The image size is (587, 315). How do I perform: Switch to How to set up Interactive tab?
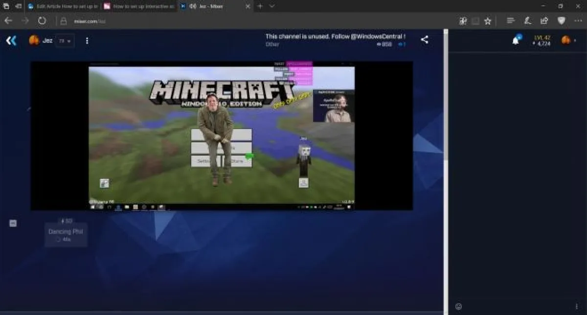pyautogui.click(x=138, y=6)
